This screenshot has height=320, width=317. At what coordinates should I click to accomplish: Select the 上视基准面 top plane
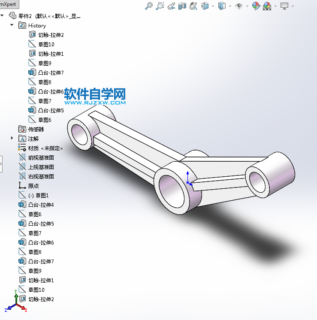(36, 167)
